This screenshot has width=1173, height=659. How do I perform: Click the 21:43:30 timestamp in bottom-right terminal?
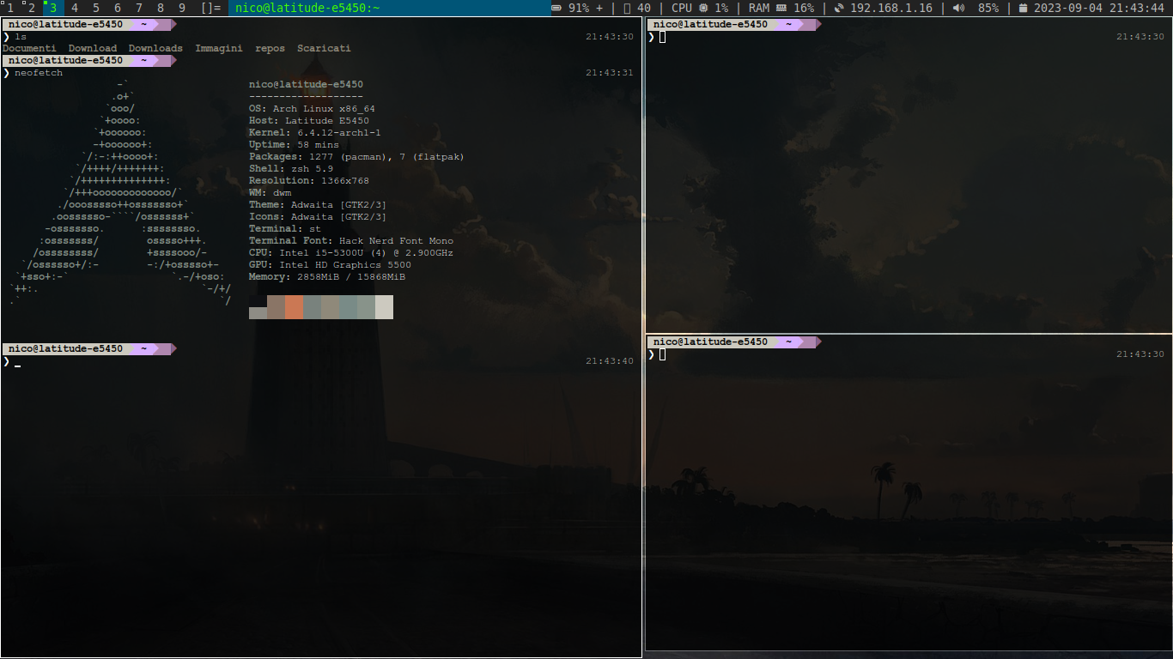1140,354
